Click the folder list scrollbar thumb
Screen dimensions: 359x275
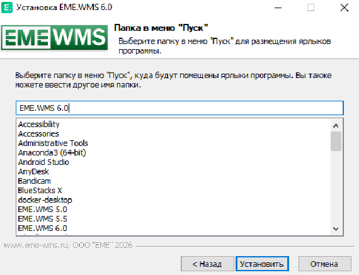(336, 141)
